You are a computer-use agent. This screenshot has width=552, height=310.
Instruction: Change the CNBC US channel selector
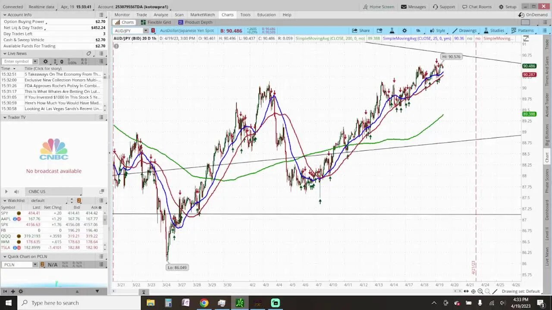coord(53,192)
